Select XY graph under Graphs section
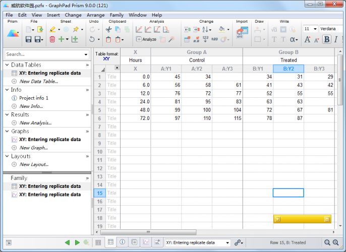The height and width of the screenshot is (252, 346). pyautogui.click(x=50, y=139)
